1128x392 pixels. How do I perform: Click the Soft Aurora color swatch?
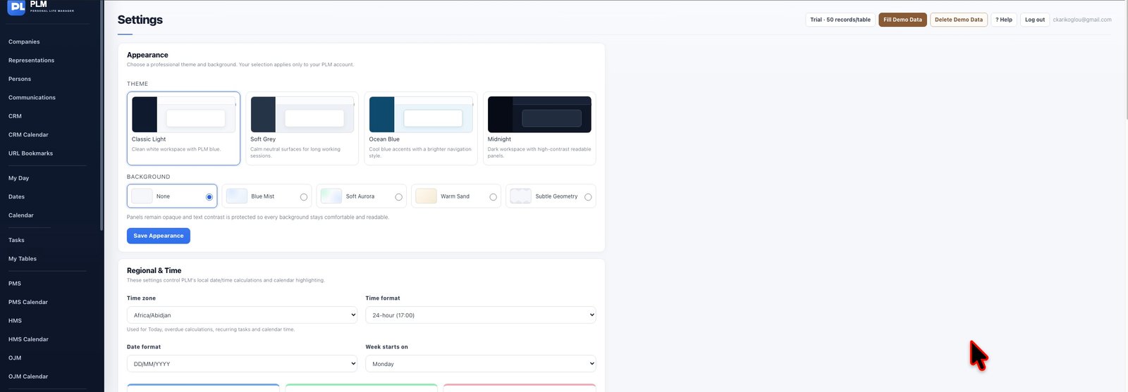point(331,196)
